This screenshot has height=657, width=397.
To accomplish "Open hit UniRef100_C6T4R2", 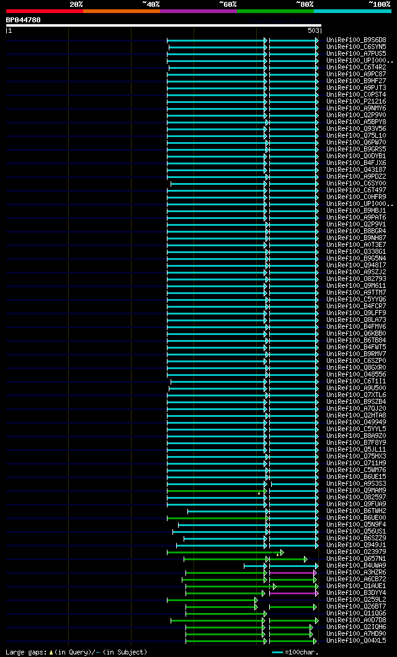I will click(357, 68).
